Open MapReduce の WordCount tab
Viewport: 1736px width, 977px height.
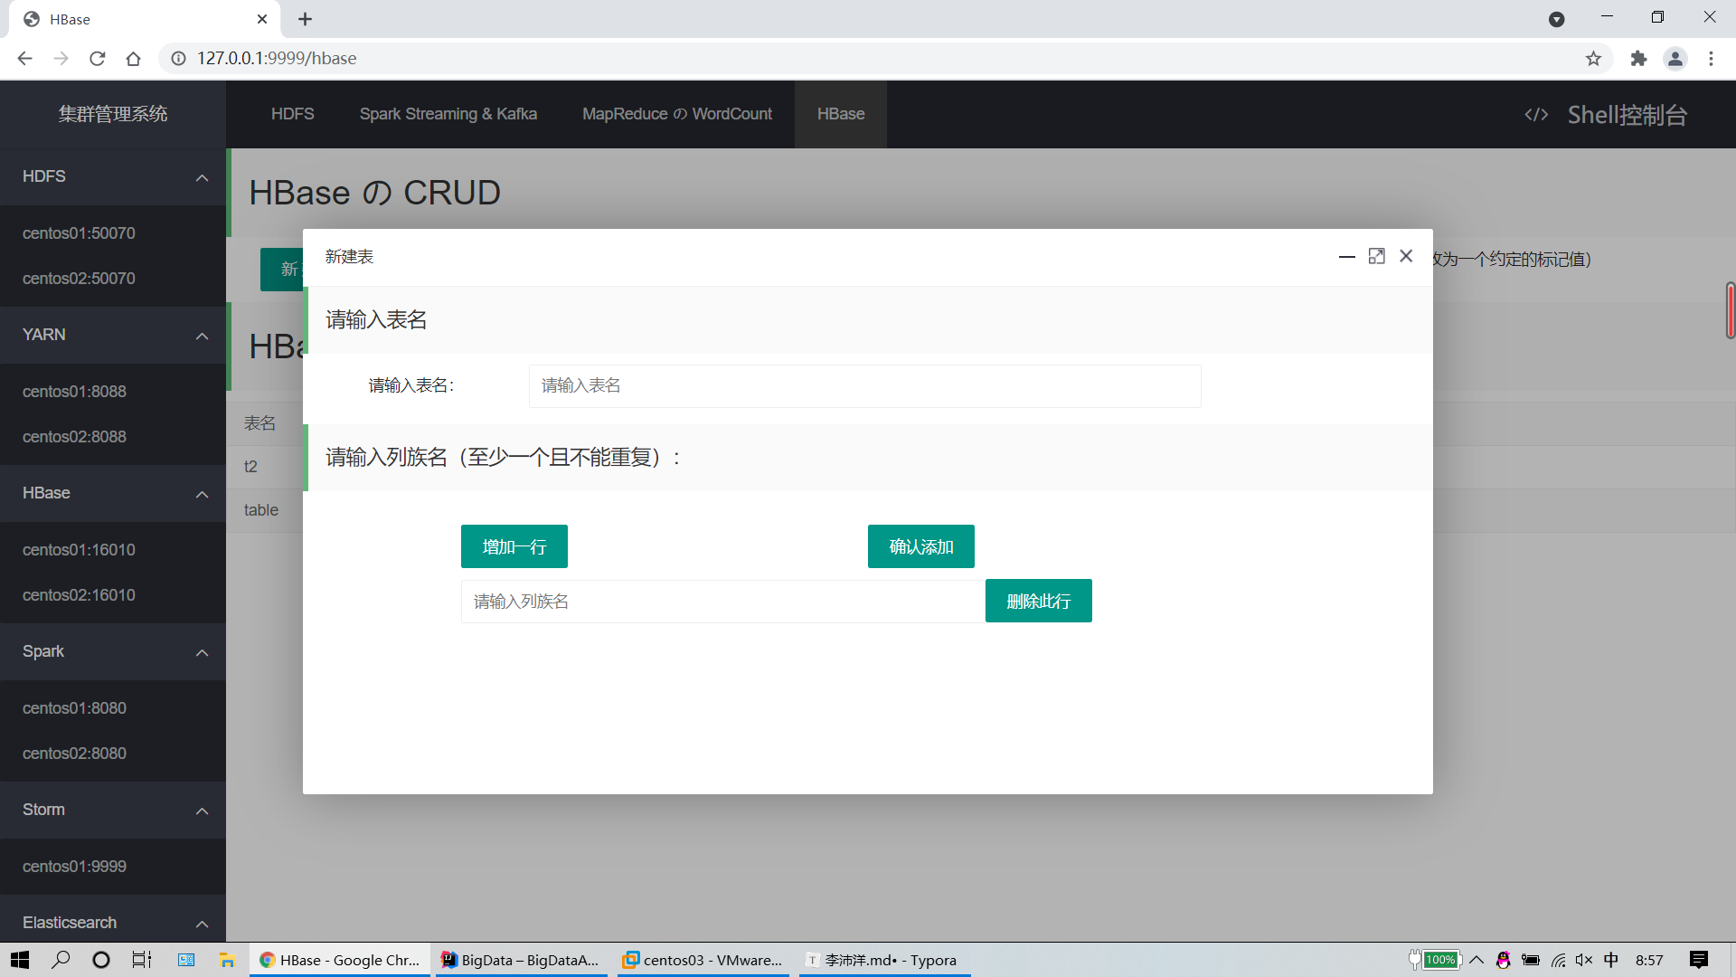[x=677, y=114]
